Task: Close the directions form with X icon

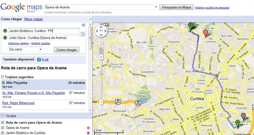Action: 83,25
